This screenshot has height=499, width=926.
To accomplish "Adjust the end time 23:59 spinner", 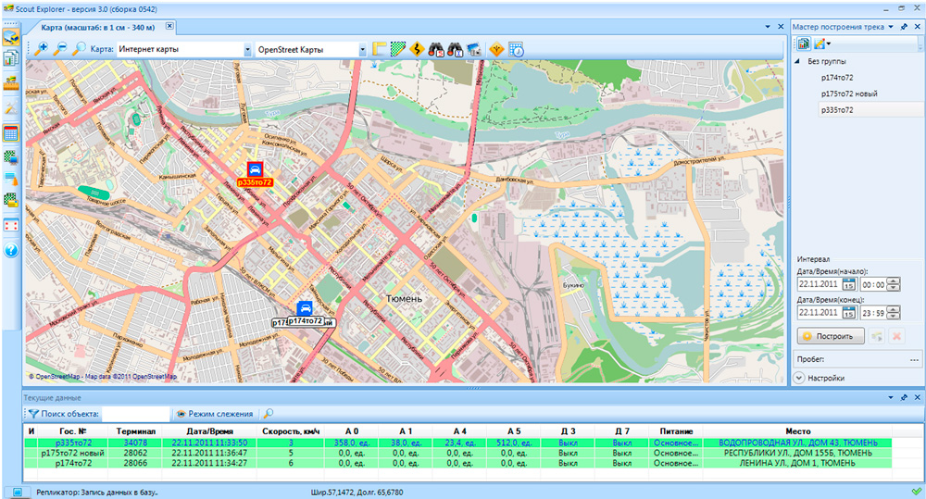I will (895, 313).
